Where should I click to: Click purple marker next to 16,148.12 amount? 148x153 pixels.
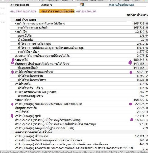point(131,120)
